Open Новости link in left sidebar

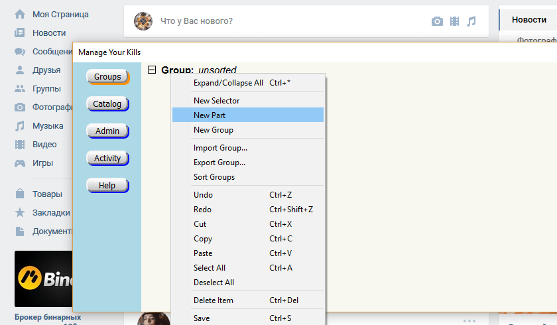click(49, 33)
